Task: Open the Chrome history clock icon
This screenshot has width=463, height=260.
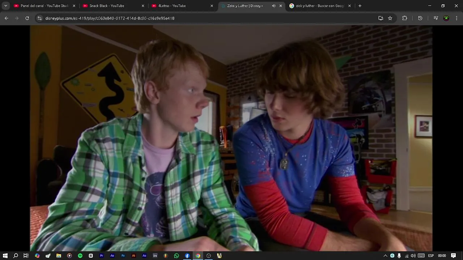Action: tap(420, 18)
